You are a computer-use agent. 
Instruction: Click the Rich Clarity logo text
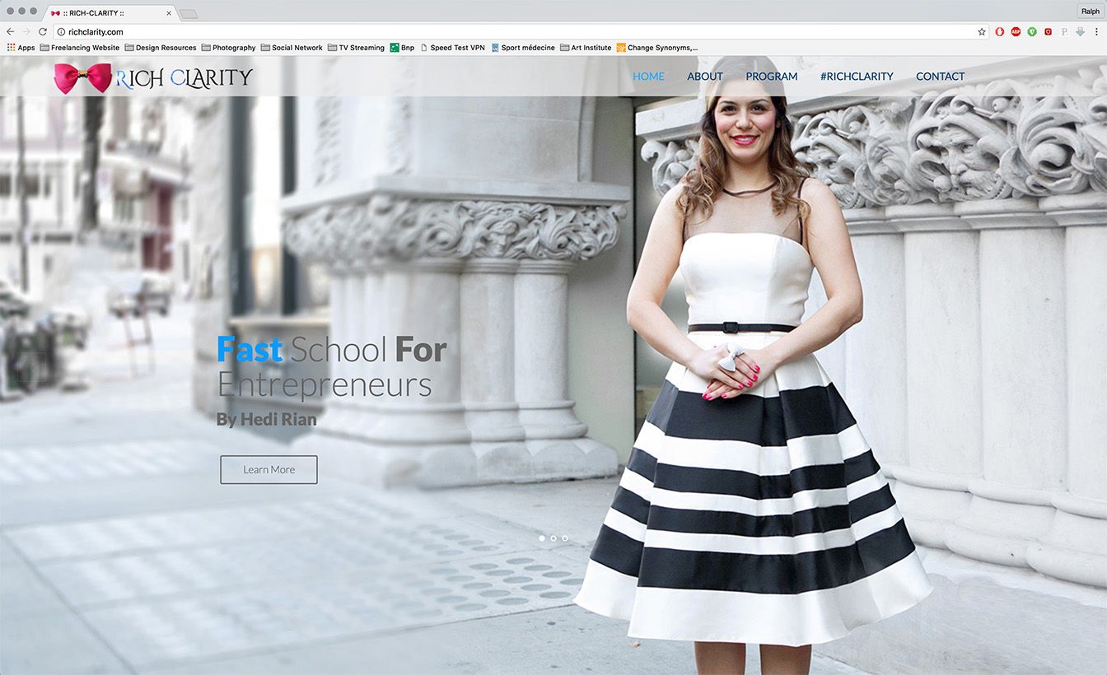pyautogui.click(x=184, y=78)
